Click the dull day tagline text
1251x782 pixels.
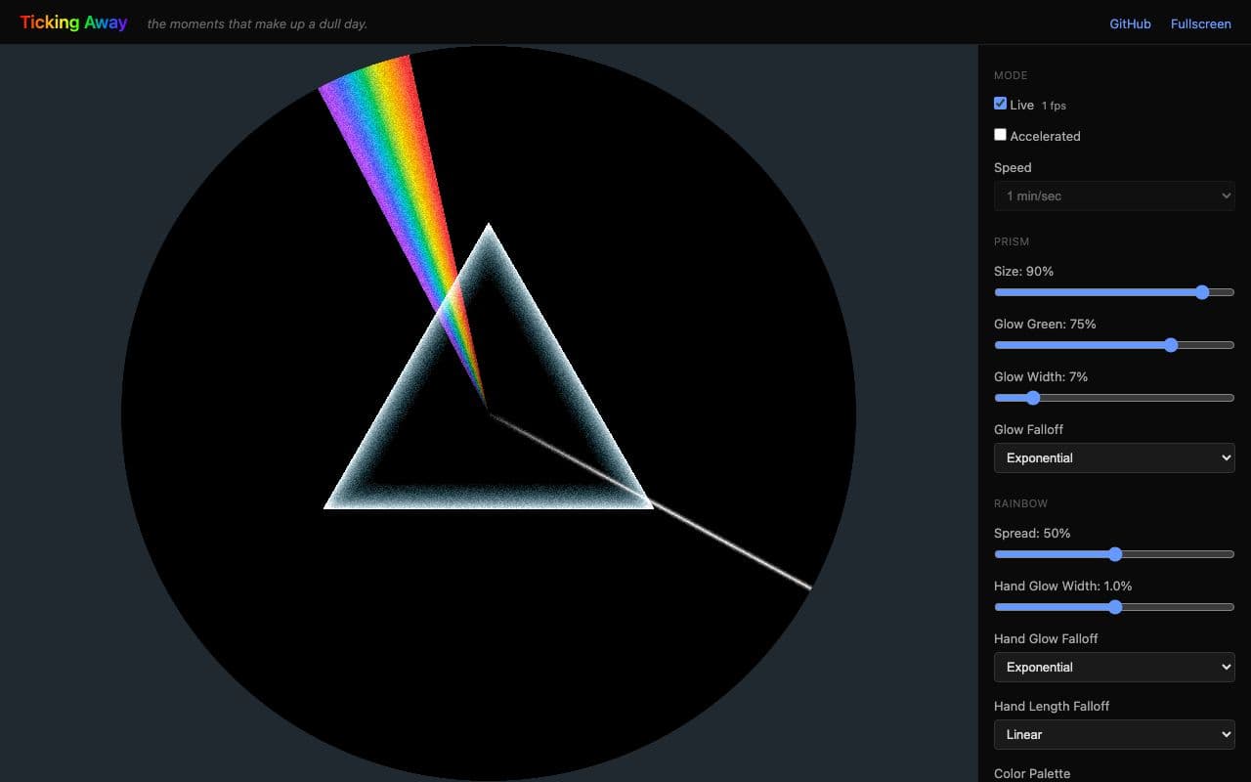tap(256, 23)
